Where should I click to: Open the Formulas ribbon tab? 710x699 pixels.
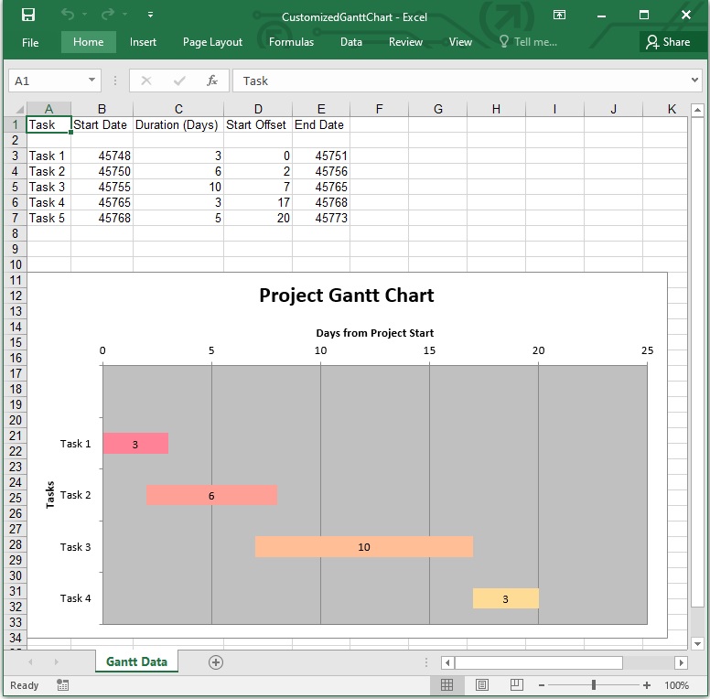tap(291, 42)
